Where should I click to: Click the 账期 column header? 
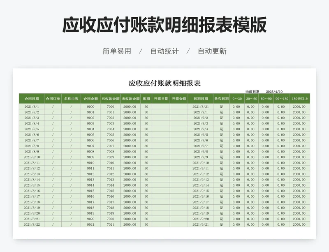[x=146, y=99]
